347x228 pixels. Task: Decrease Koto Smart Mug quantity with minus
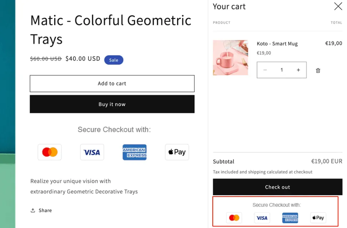265,70
